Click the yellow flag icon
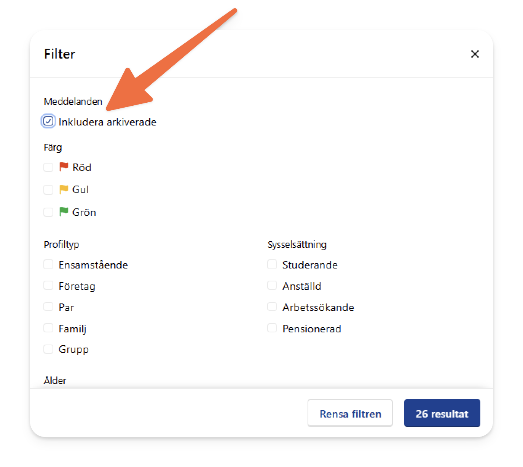 click(64, 189)
